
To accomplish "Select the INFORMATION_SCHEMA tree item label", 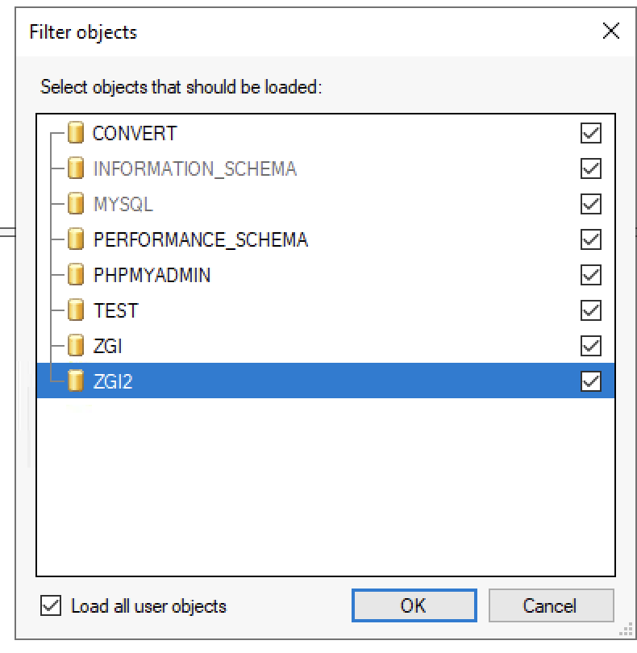I will tap(195, 168).
